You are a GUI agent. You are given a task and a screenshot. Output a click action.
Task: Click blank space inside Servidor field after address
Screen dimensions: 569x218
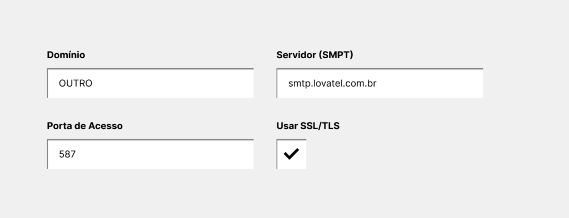(430, 83)
